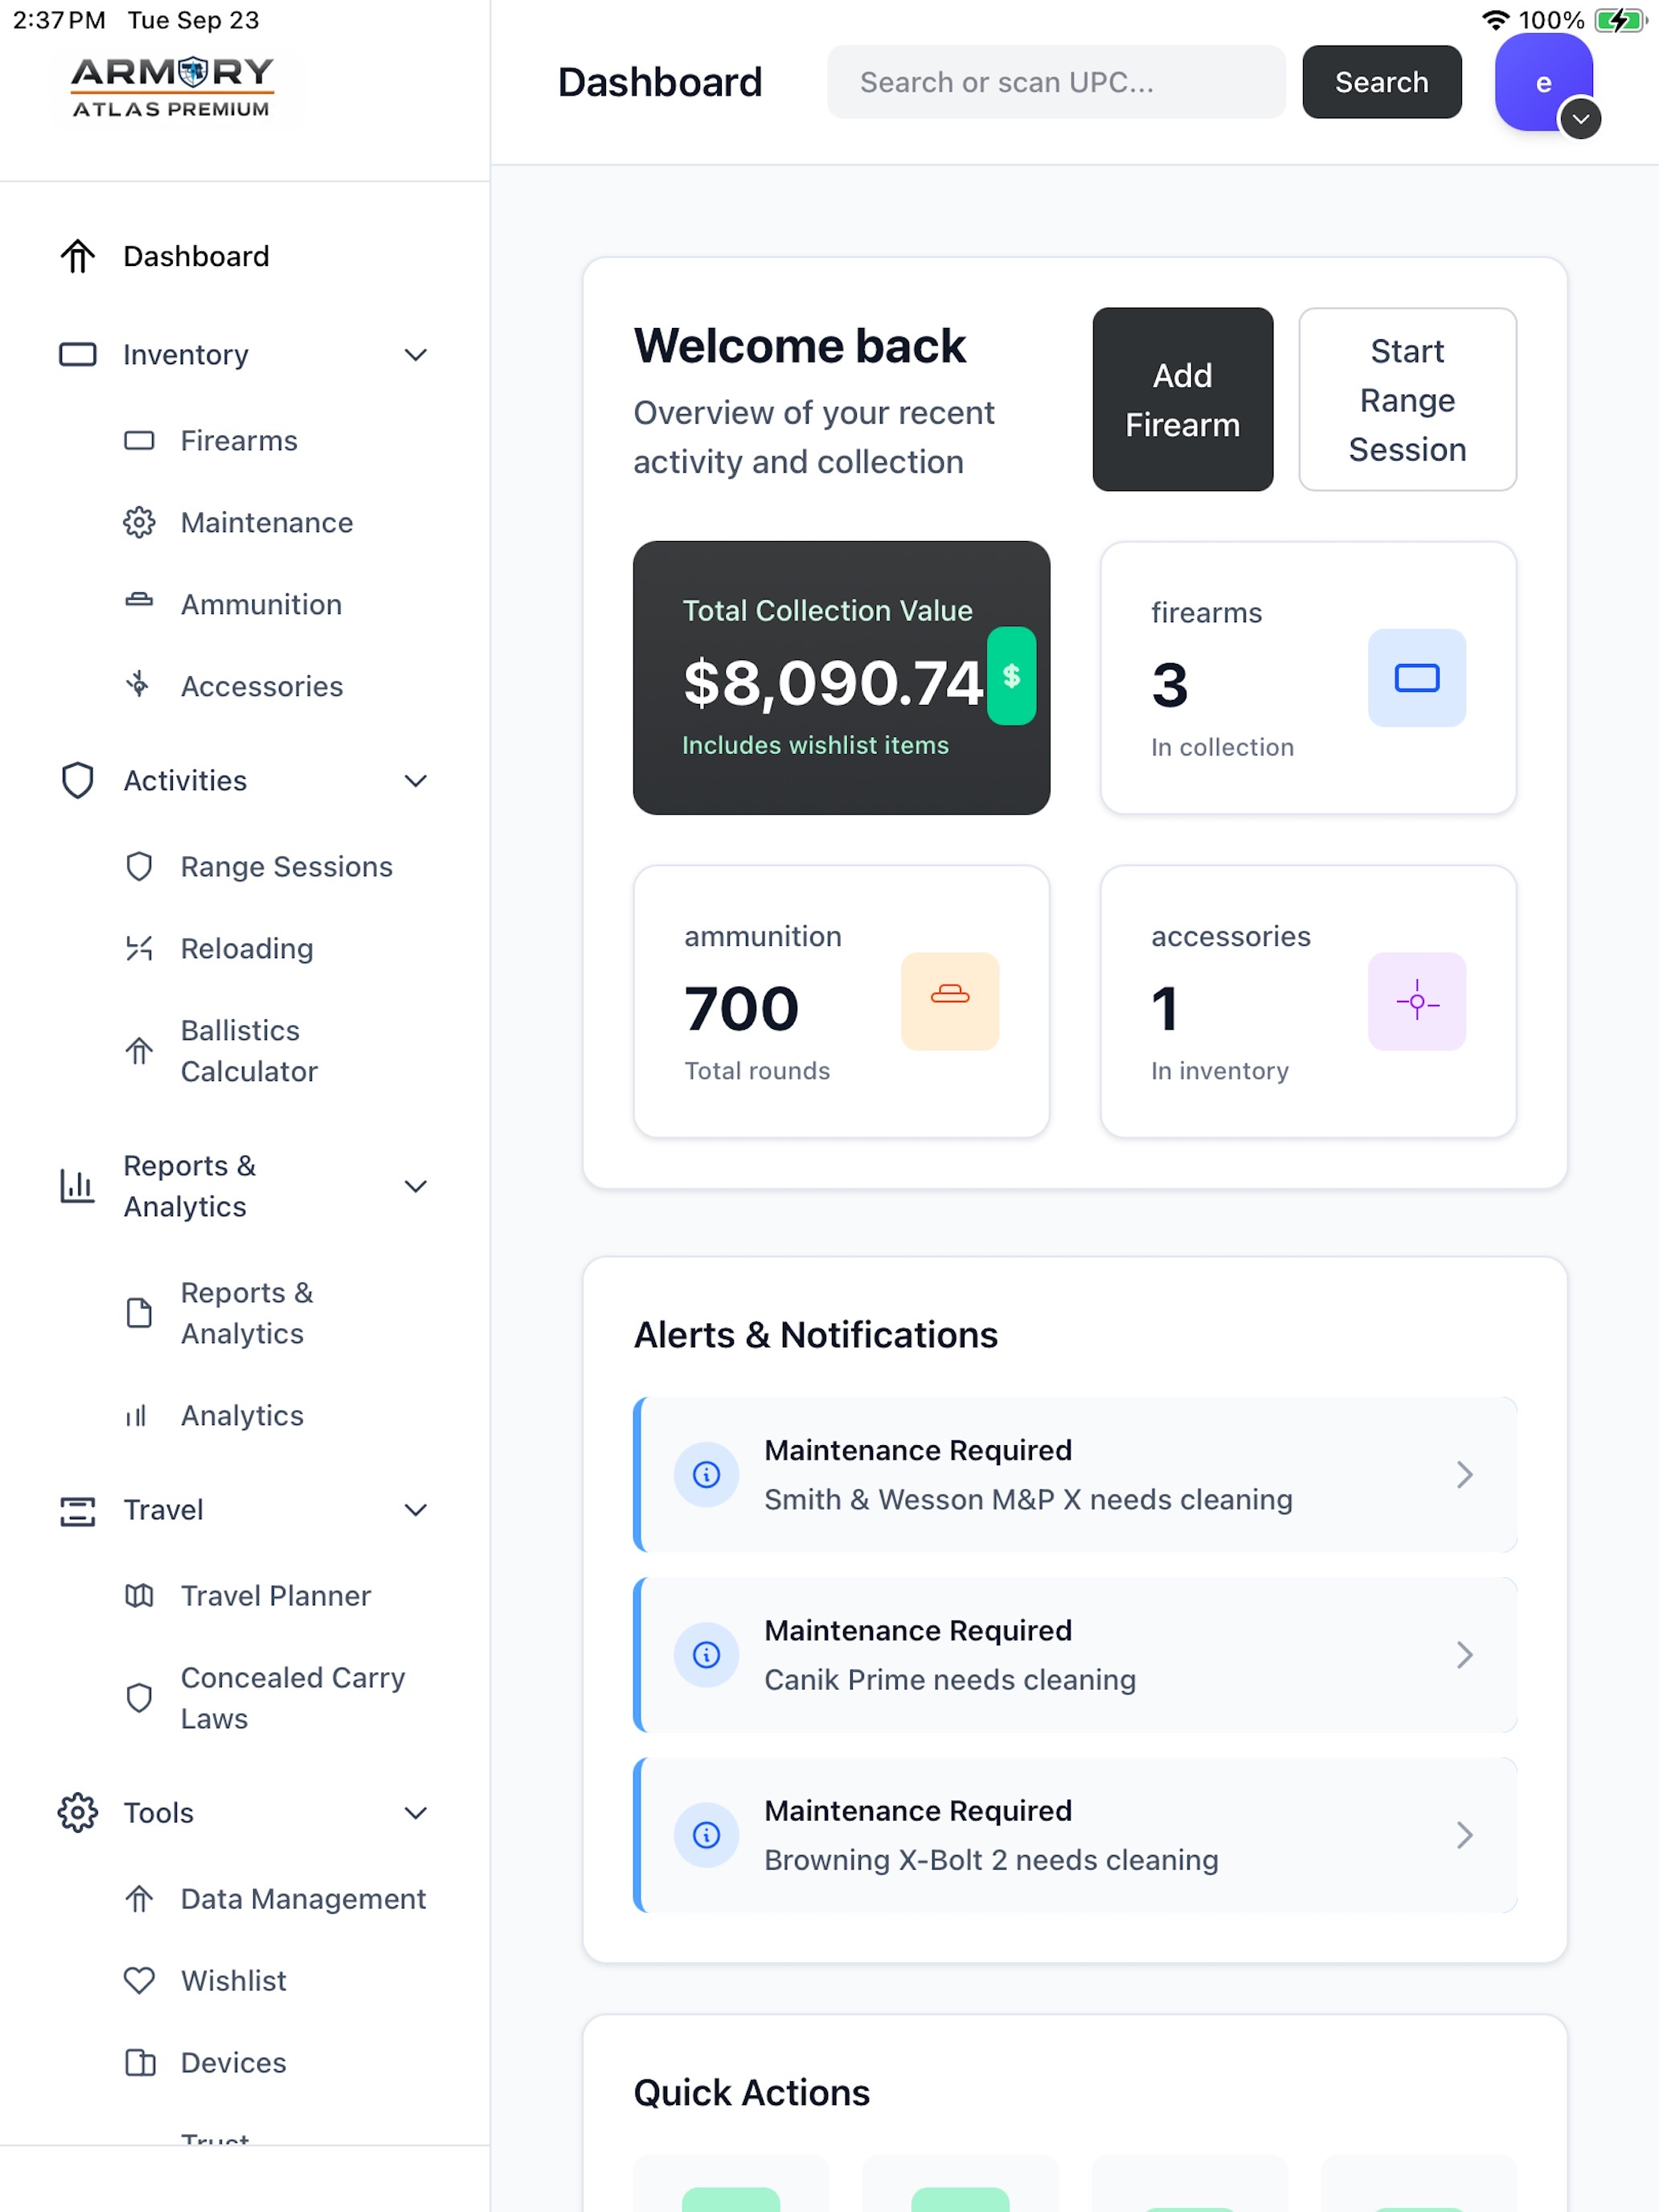Open Concealed Carry Laws link

[x=293, y=1698]
